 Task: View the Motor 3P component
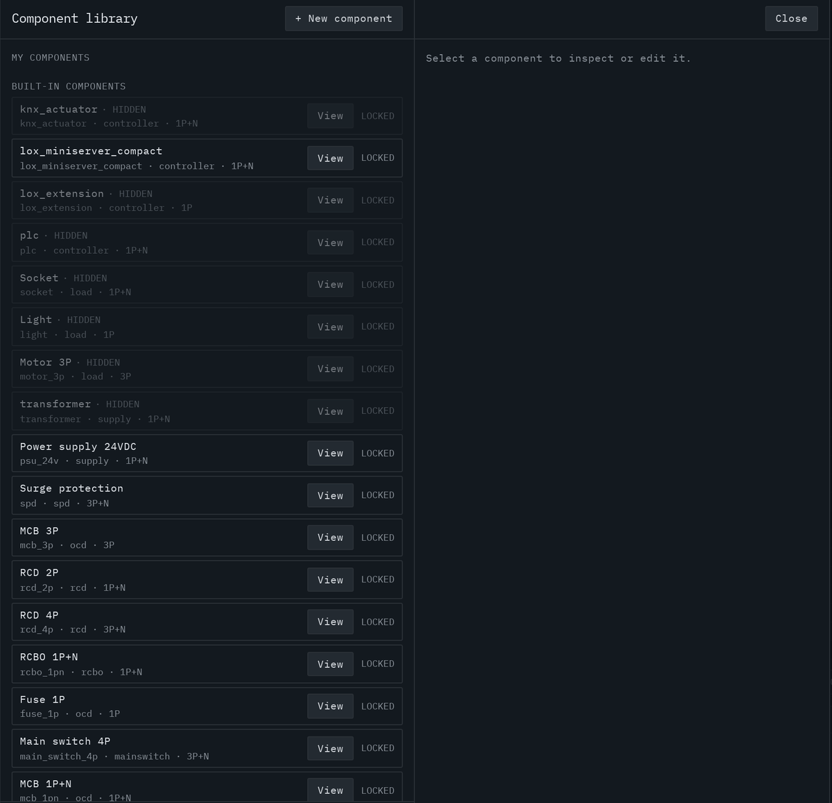(x=330, y=369)
